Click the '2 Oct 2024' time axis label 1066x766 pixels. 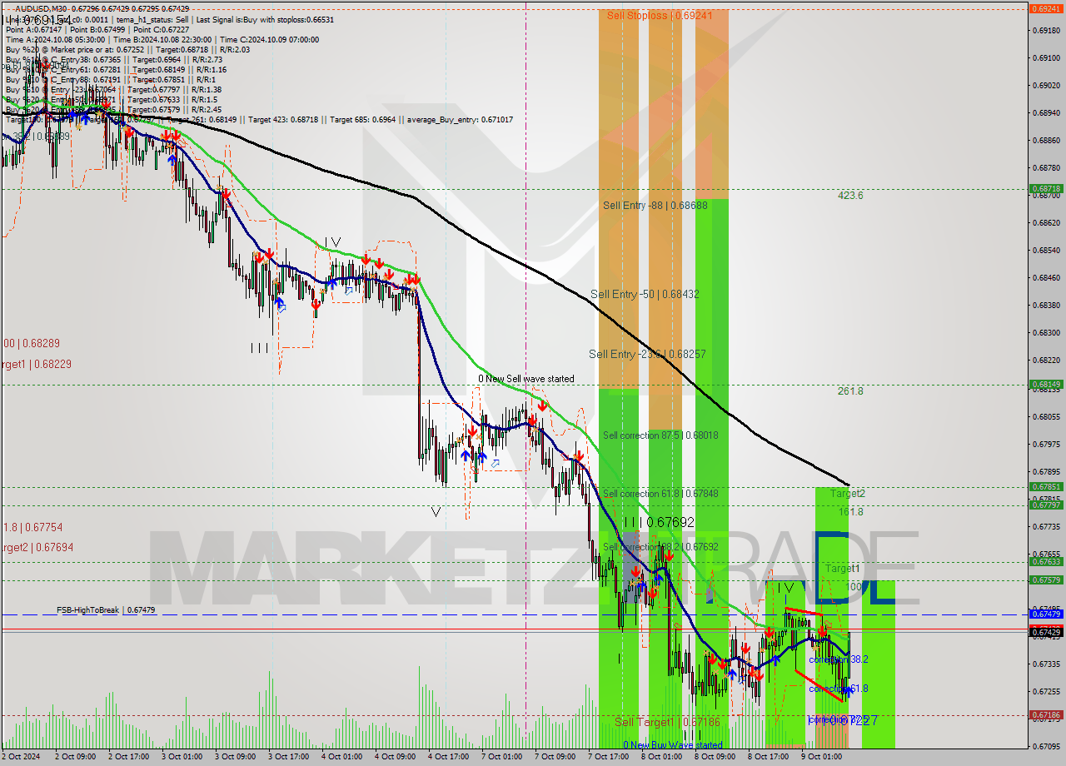(20, 757)
